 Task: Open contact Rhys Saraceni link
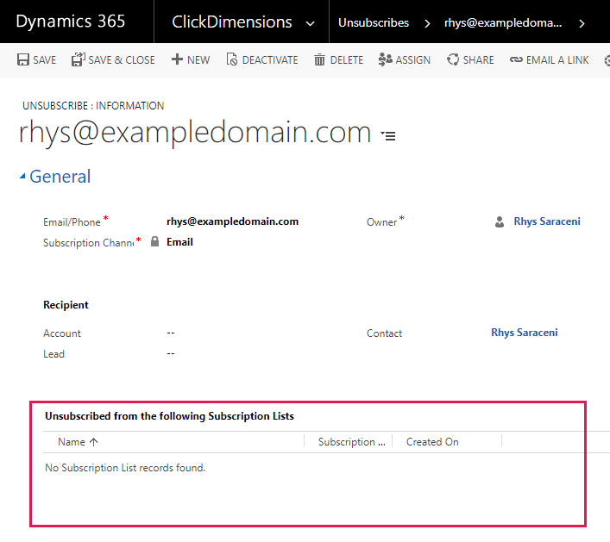[525, 333]
